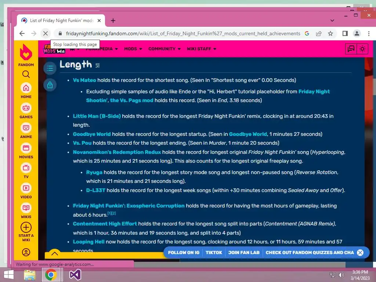Open the Vs. Pou link
This screenshot has height=282, width=376.
[82, 143]
